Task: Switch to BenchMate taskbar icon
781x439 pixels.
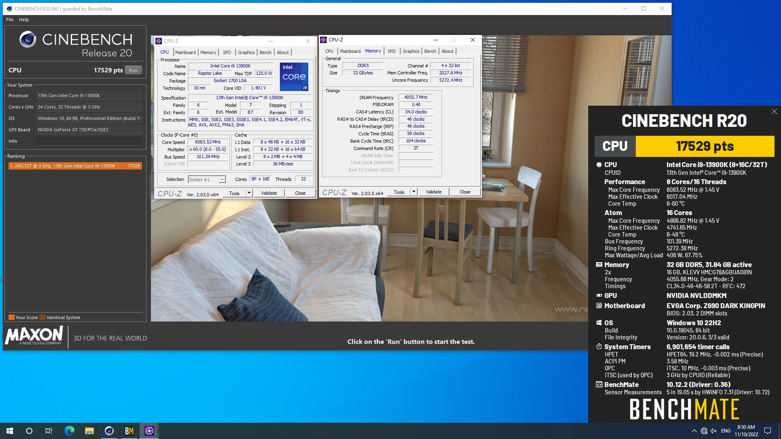Action: (x=129, y=431)
